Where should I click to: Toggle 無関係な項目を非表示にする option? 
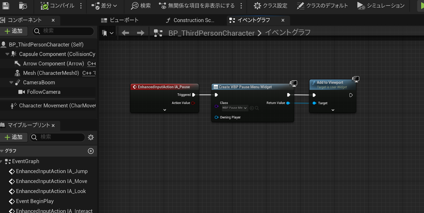(197, 6)
